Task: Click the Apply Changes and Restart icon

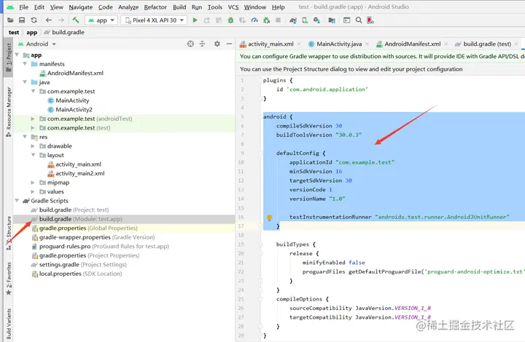Action: [207, 20]
